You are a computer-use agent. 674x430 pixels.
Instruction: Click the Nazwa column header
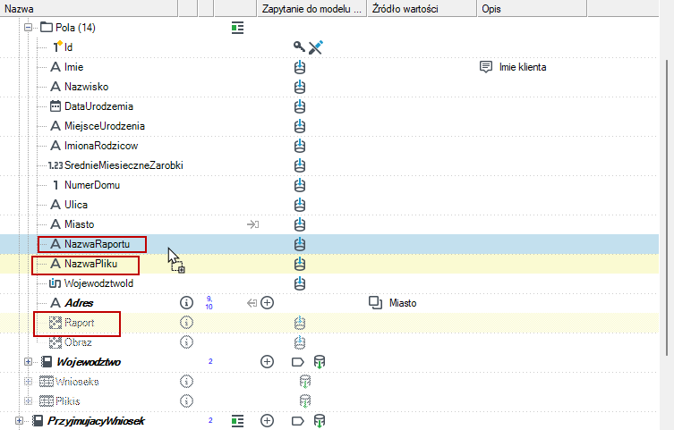coord(89,9)
